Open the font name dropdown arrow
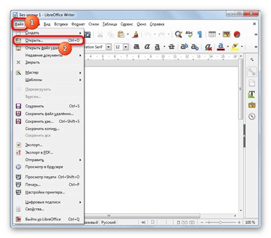 point(109,47)
